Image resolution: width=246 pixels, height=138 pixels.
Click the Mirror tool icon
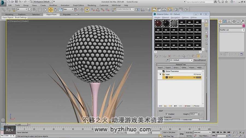coord(138,10)
